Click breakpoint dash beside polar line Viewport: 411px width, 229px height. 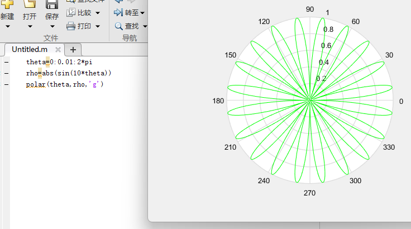point(6,84)
